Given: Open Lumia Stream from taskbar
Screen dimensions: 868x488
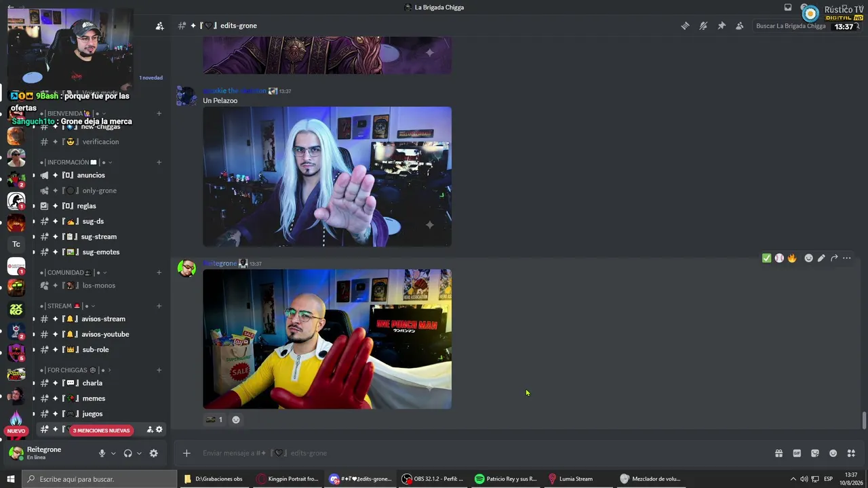Looking at the screenshot, I should (x=571, y=479).
